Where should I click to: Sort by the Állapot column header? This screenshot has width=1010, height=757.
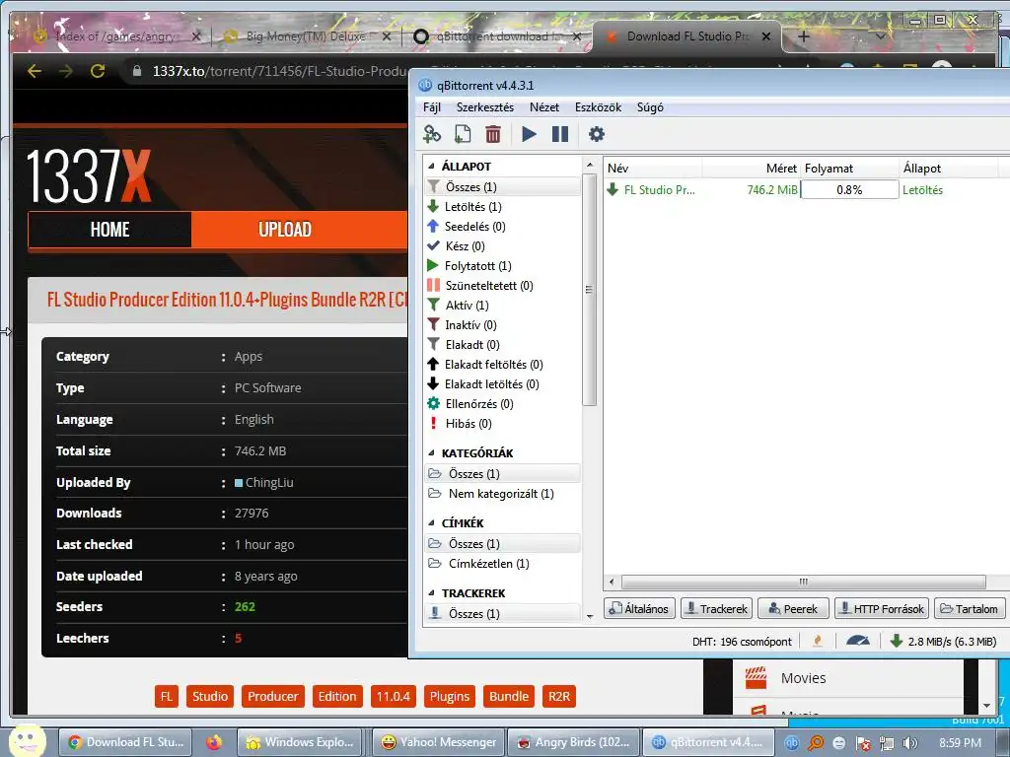949,168
